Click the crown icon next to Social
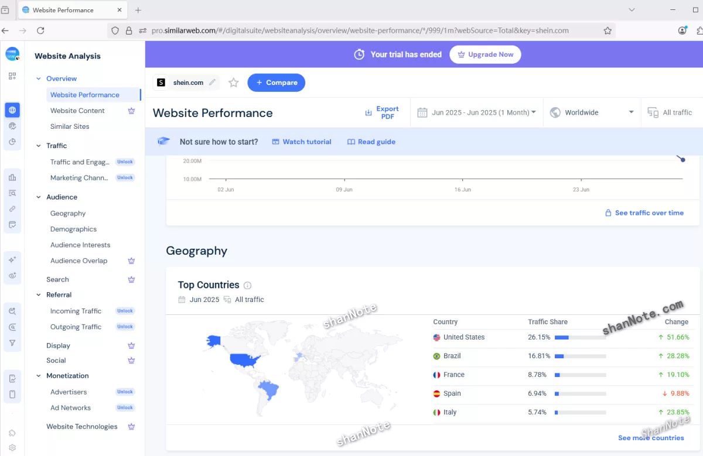This screenshot has width=703, height=456. tap(132, 361)
